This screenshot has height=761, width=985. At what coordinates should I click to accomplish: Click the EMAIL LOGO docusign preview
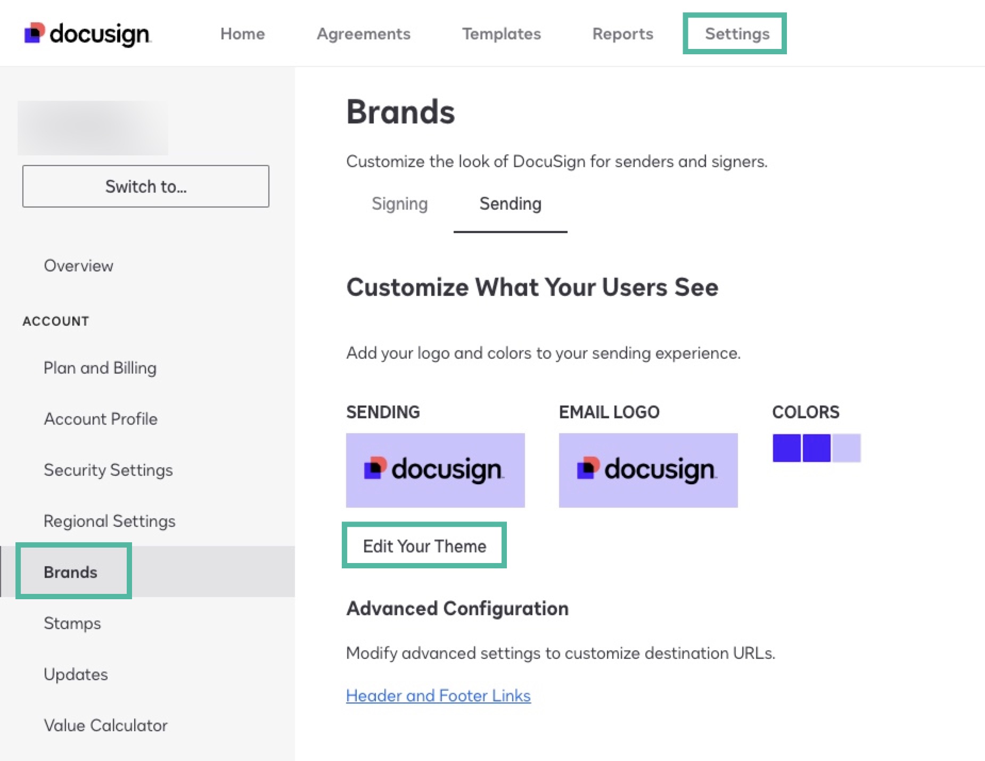pyautogui.click(x=647, y=470)
